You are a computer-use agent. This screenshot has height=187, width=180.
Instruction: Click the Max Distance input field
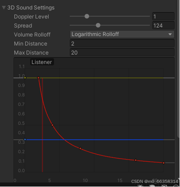click(x=122, y=53)
